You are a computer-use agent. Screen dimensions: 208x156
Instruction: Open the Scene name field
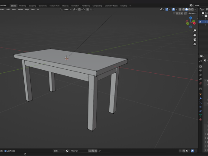(201, 5)
